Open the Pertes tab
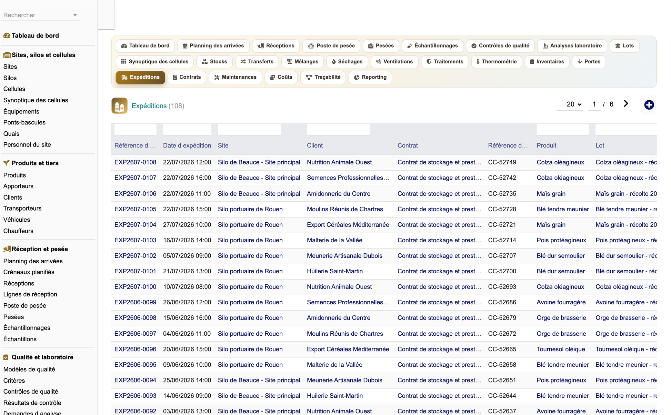This screenshot has height=415, width=671. [x=589, y=62]
